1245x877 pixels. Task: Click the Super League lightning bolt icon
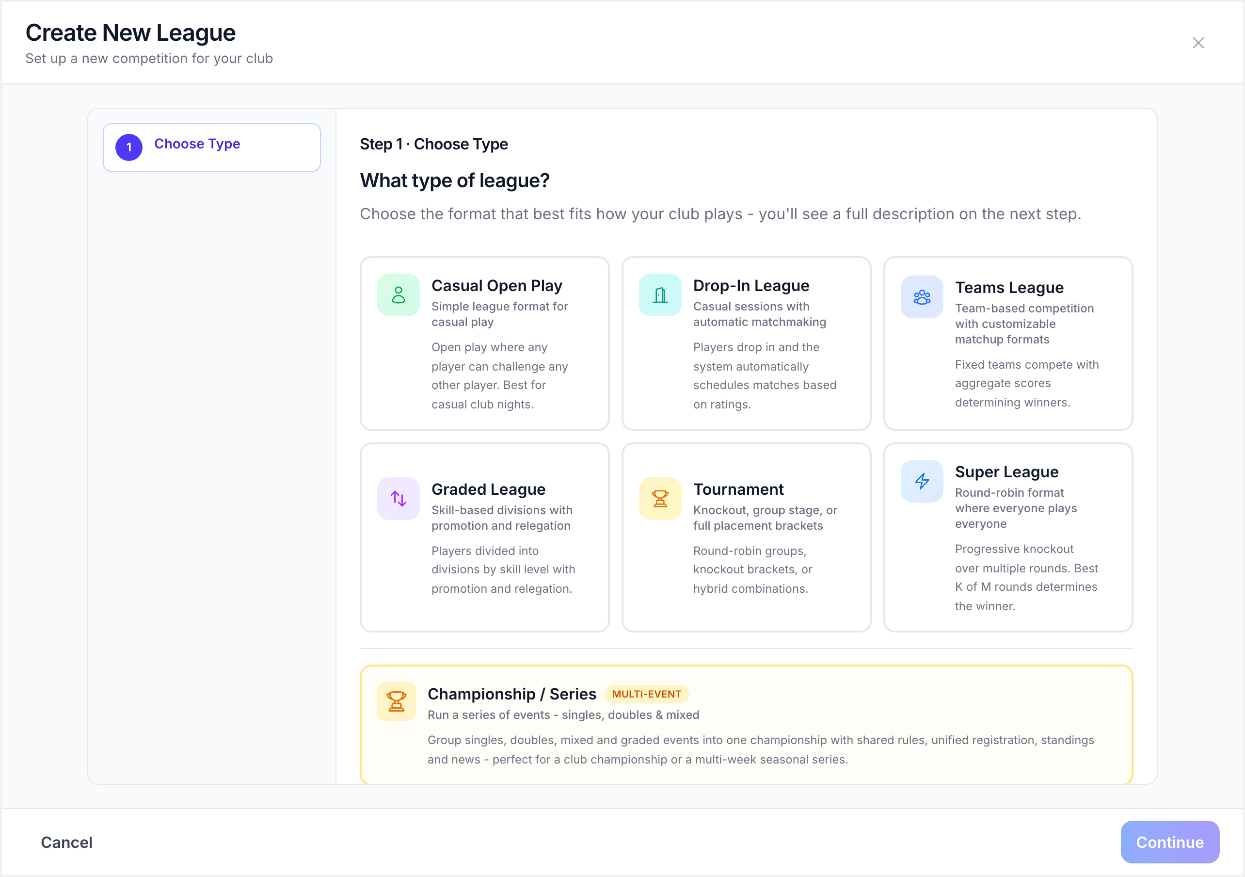(x=922, y=481)
